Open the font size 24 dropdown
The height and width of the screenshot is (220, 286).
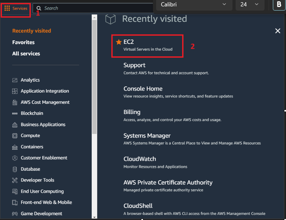pos(250,4)
